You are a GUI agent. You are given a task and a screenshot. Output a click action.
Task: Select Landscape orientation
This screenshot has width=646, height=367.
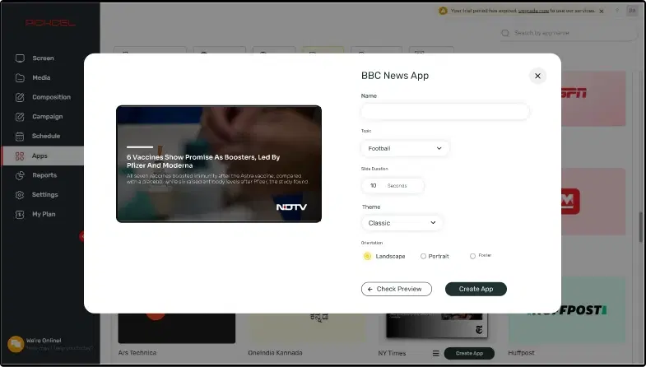367,256
